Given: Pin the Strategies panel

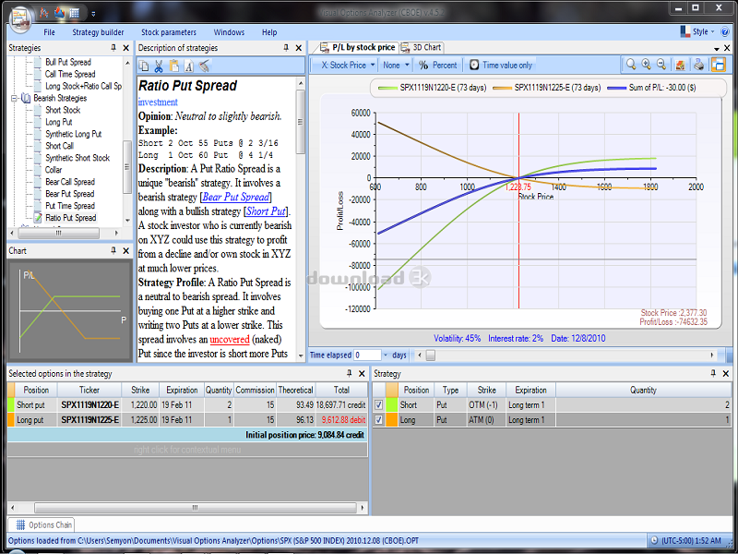Looking at the screenshot, I should [x=113, y=47].
